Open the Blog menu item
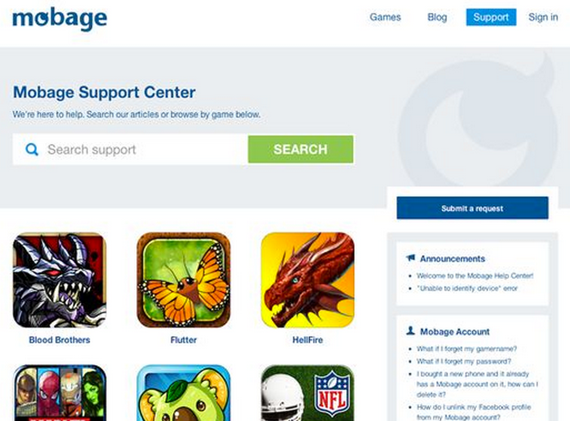 pos(437,17)
